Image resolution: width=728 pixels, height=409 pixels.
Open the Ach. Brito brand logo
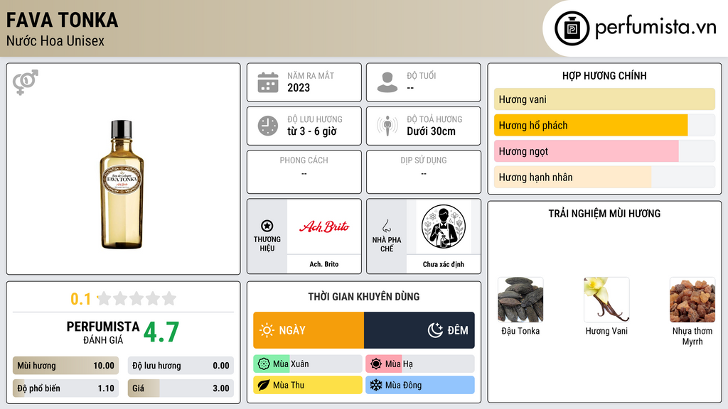pyautogui.click(x=324, y=227)
